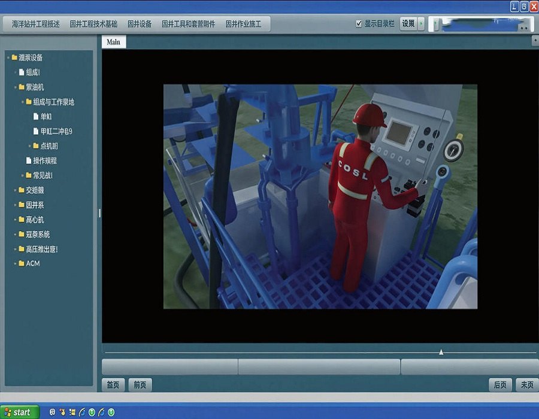Click the second quick-launch taskbar icon
Viewport: 539px width, 419px height.
coord(62,412)
